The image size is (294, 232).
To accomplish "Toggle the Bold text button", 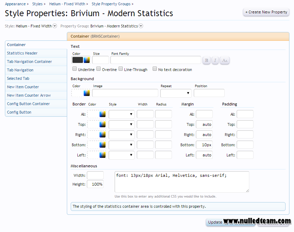I will (x=206, y=60).
